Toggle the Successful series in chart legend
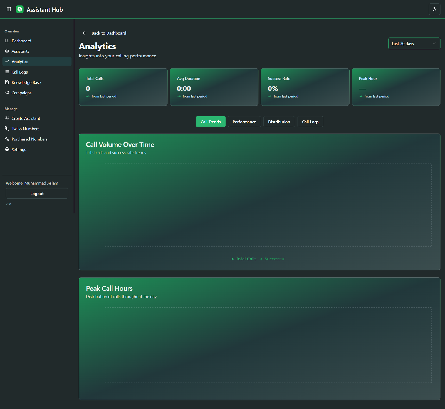445x409 pixels. coord(272,259)
